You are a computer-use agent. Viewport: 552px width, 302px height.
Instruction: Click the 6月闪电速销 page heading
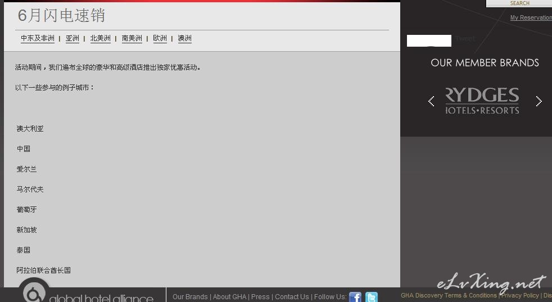tap(61, 16)
